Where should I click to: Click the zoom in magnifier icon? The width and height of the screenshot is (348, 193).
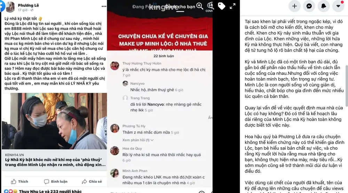(x=199, y=6)
